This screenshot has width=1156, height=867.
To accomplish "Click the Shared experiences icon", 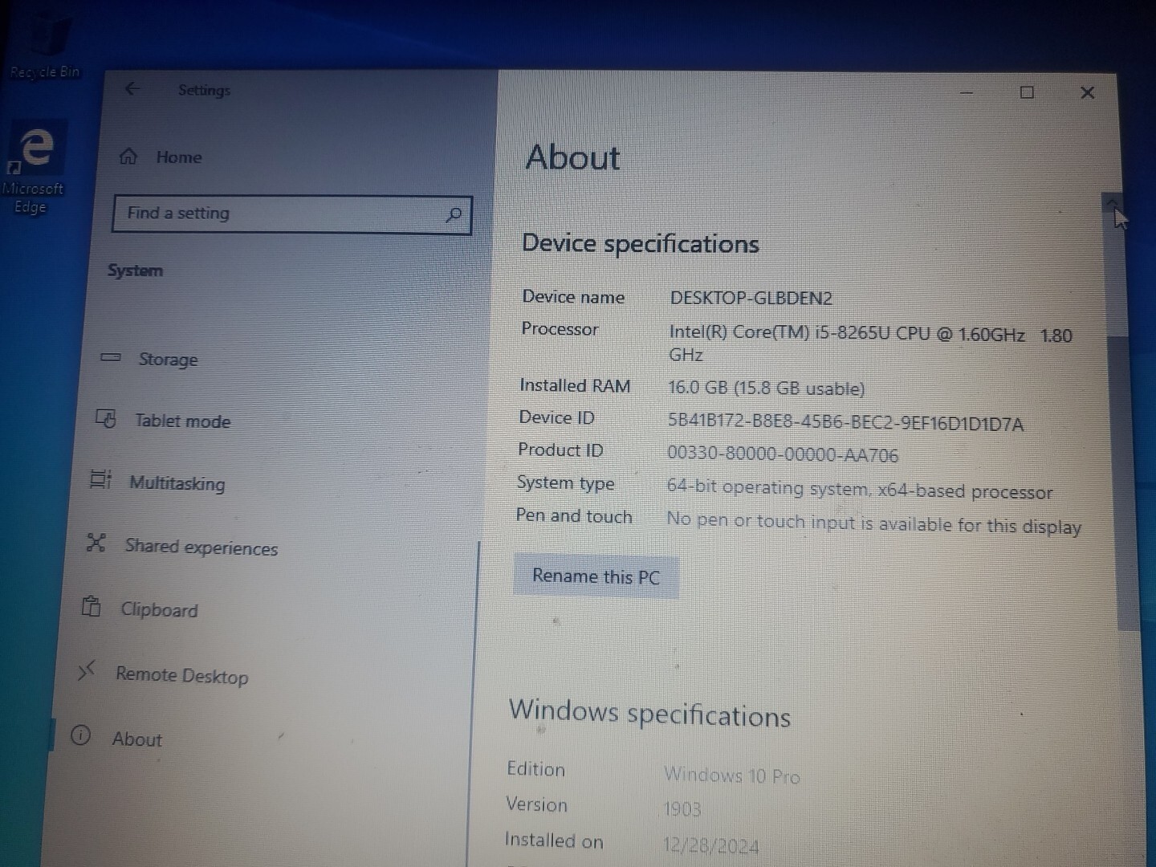I will (96, 543).
